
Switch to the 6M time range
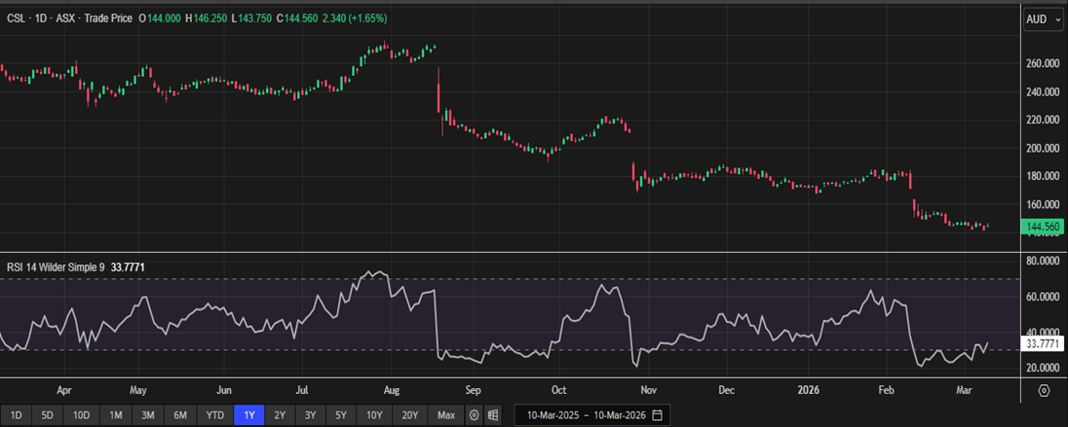180,415
